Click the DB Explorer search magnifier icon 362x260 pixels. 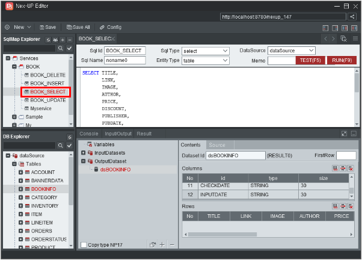coord(61,146)
